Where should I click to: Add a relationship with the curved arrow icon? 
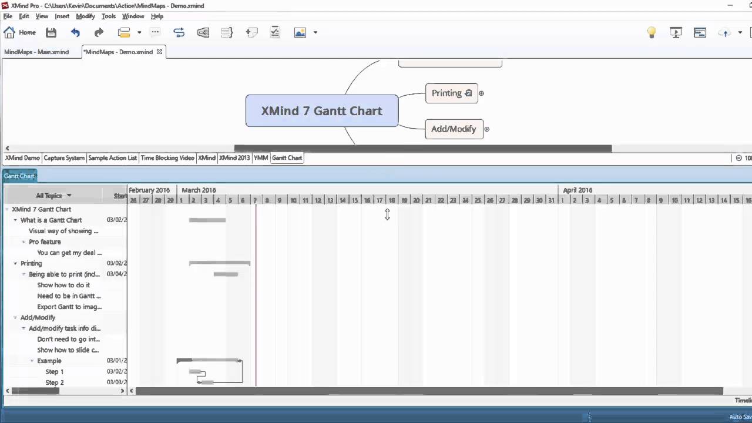(x=179, y=32)
